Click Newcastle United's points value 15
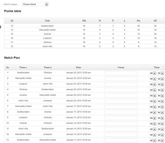 coord(139,30)
